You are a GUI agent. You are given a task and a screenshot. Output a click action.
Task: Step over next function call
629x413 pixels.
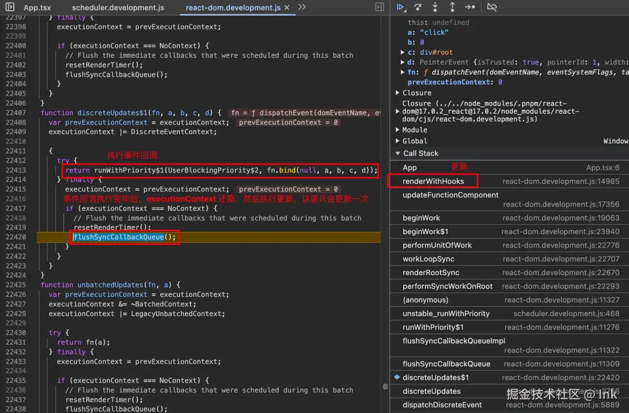pos(418,7)
